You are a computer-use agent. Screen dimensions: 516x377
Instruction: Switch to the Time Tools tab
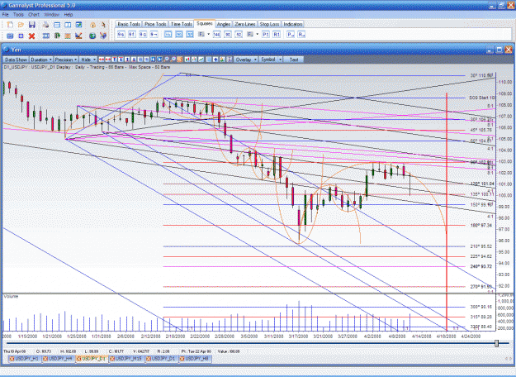click(x=182, y=24)
